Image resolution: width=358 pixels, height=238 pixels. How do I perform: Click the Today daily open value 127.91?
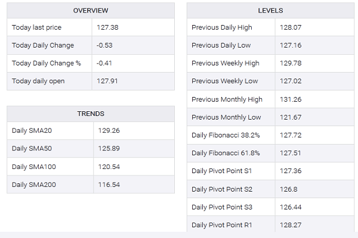click(107, 81)
